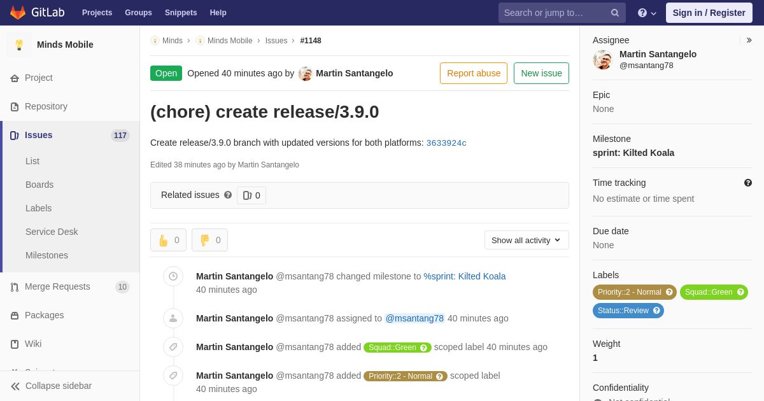The width and height of the screenshot is (764, 401).
Task: Click the Issues icon in the sidebar
Action: pos(15,136)
